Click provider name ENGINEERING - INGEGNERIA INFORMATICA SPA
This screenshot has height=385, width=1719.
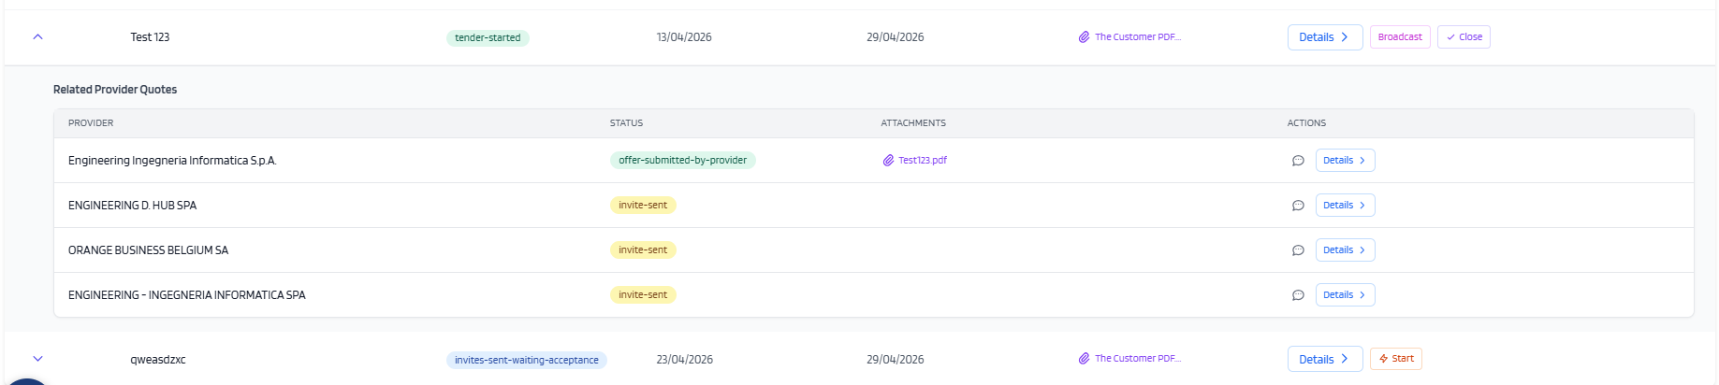187,295
